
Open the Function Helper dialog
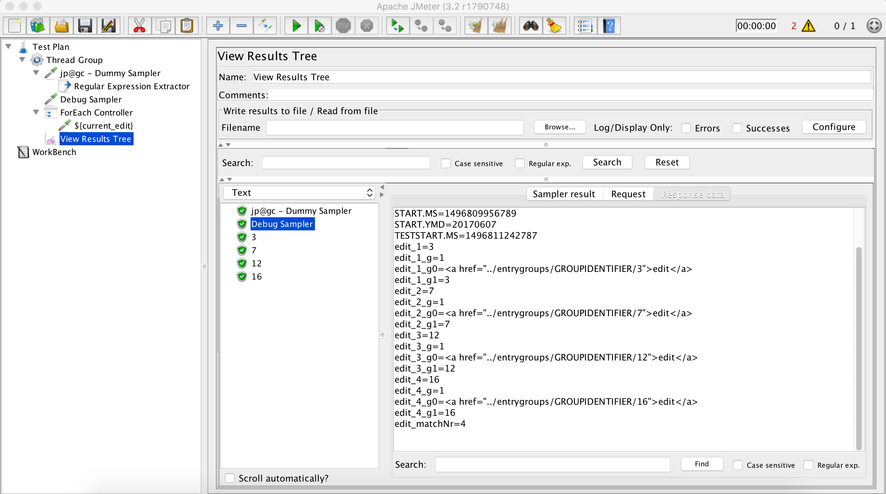[585, 25]
